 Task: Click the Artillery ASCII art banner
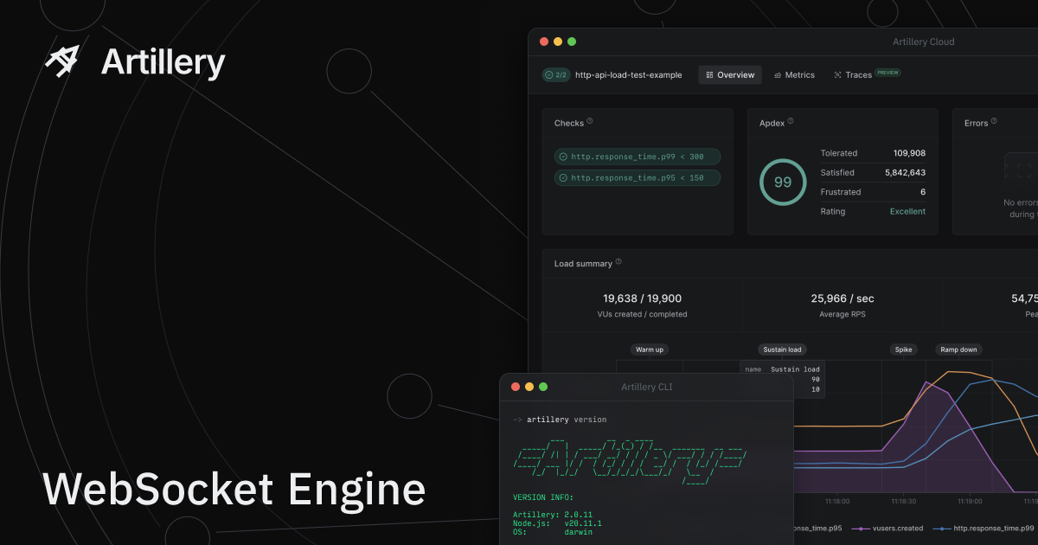(x=631, y=462)
